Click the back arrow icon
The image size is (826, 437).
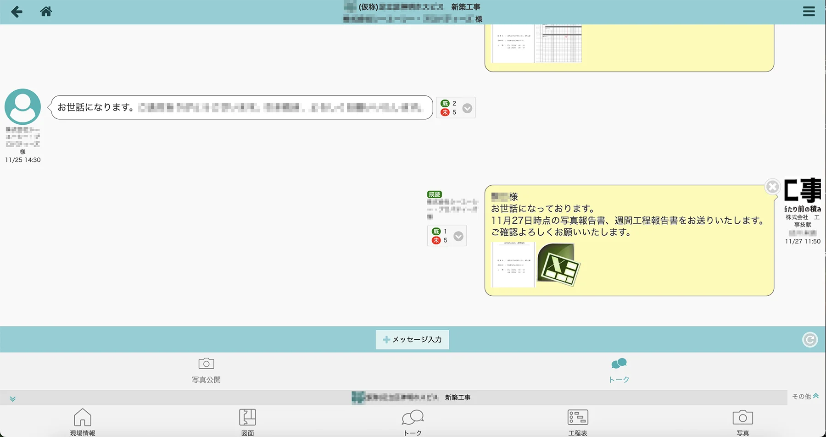click(17, 11)
